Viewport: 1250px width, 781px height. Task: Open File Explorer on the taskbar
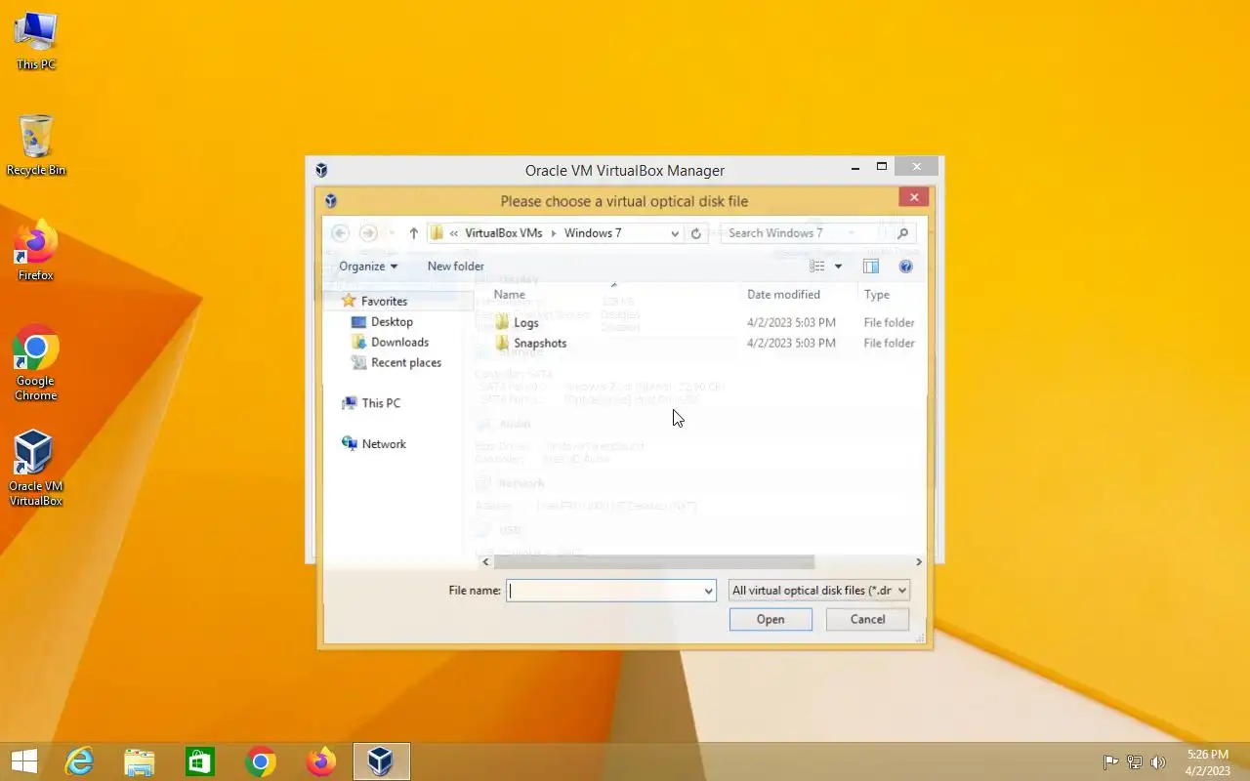[140, 761]
